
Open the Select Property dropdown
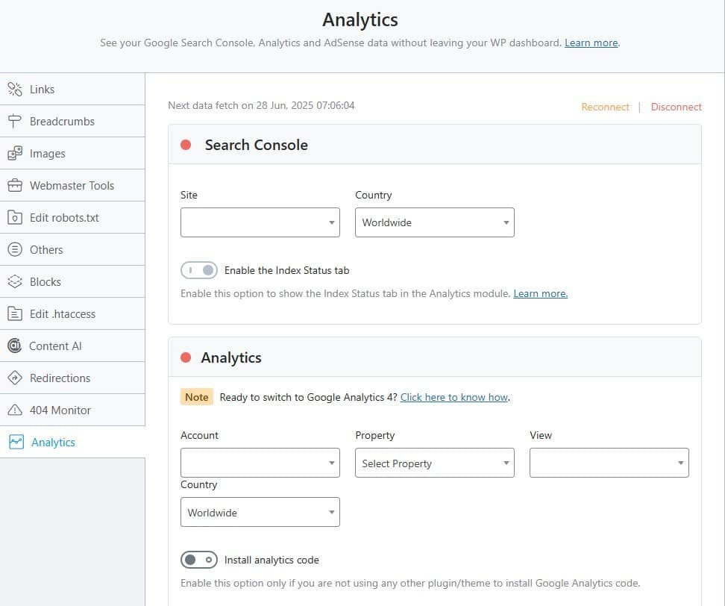click(x=434, y=463)
